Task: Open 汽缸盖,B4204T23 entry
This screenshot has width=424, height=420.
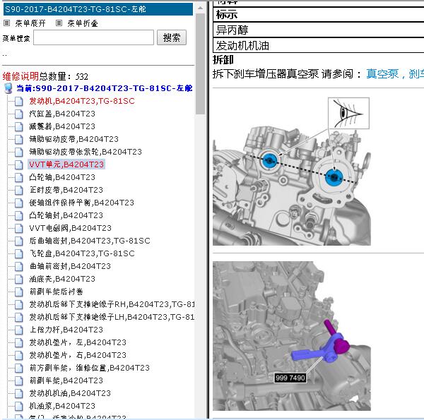Action: click(62, 114)
